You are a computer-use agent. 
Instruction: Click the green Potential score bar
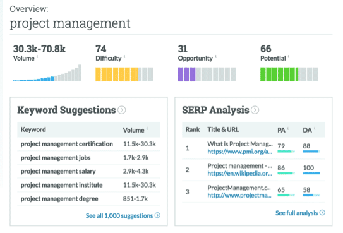(x=289, y=75)
